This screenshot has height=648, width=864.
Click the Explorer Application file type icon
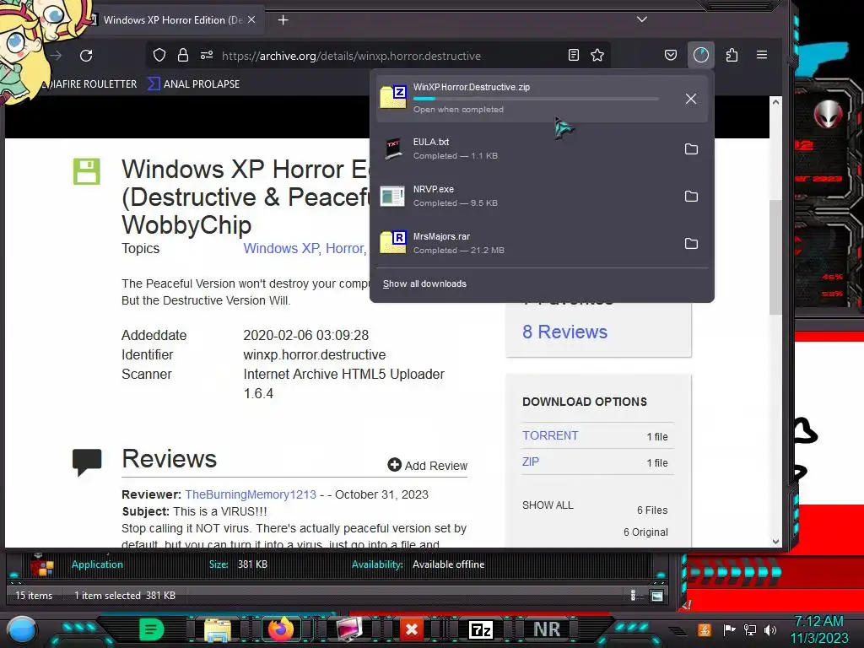pyautogui.click(x=43, y=564)
